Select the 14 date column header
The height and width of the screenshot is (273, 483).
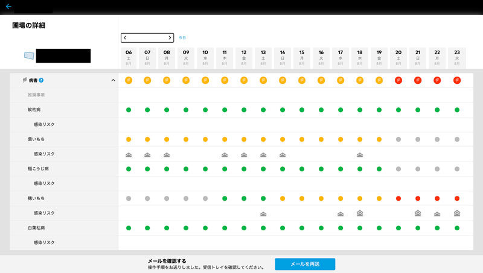pyautogui.click(x=283, y=58)
